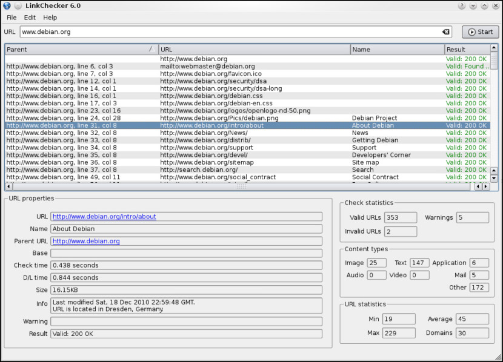The width and height of the screenshot is (503, 362).
Task: Select the Site map row
Action: [247, 162]
